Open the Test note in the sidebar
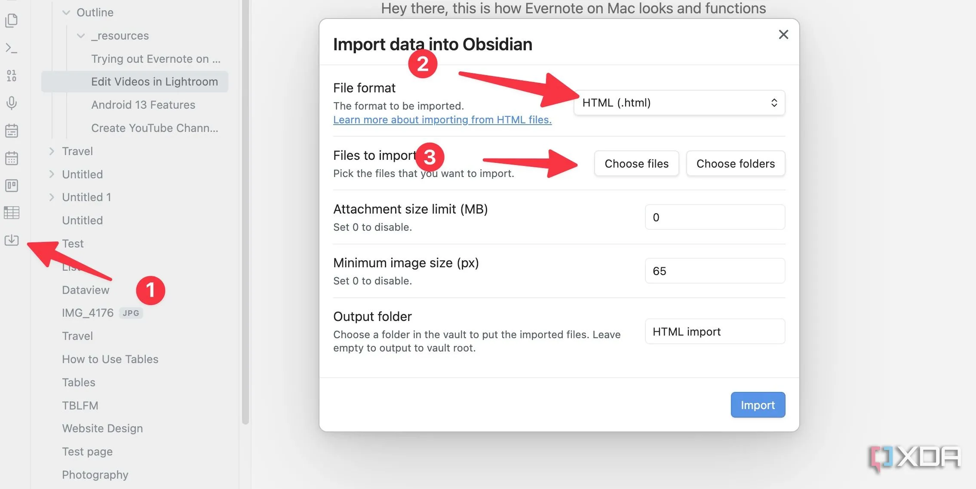 click(73, 244)
